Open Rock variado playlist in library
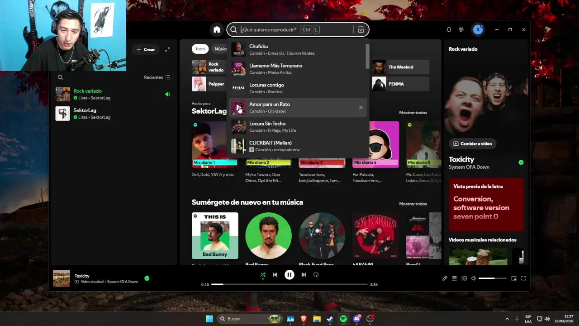 point(113,94)
